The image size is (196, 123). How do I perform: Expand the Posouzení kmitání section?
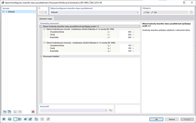(x=41, y=56)
